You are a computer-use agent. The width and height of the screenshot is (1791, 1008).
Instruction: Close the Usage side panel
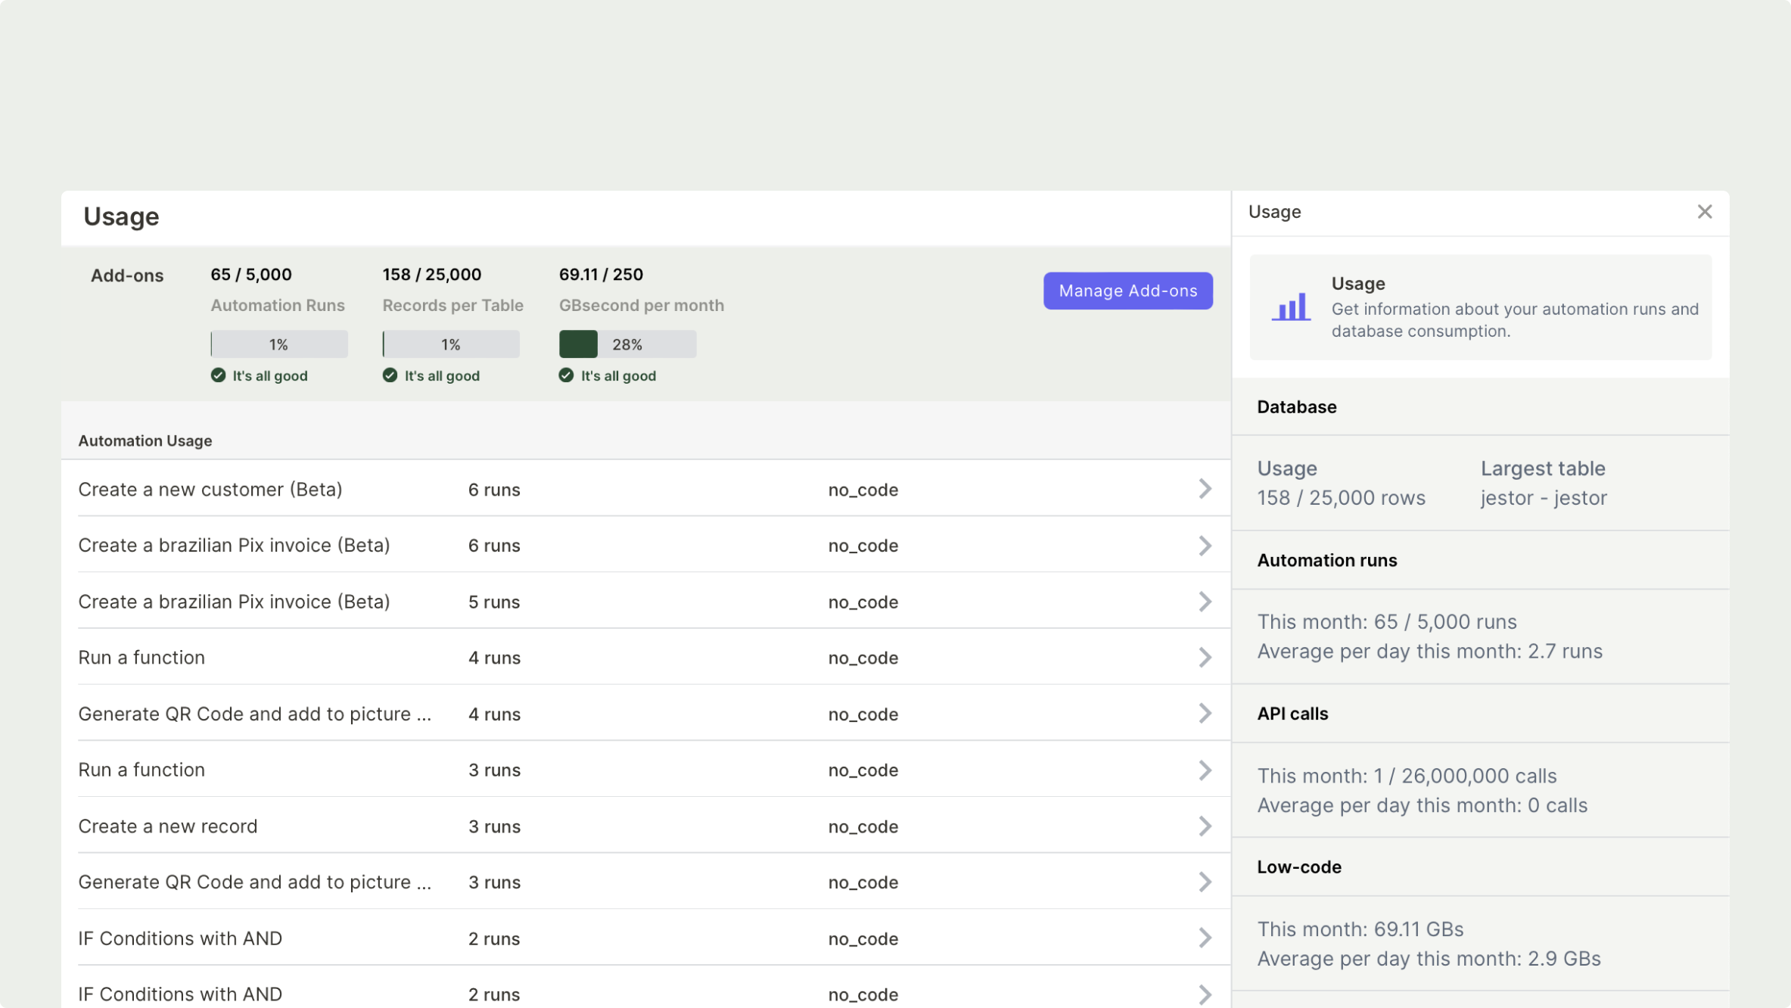pos(1704,212)
